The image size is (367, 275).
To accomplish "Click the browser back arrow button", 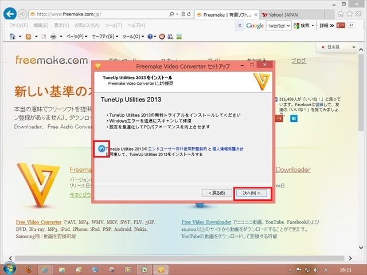I will 9,13.
